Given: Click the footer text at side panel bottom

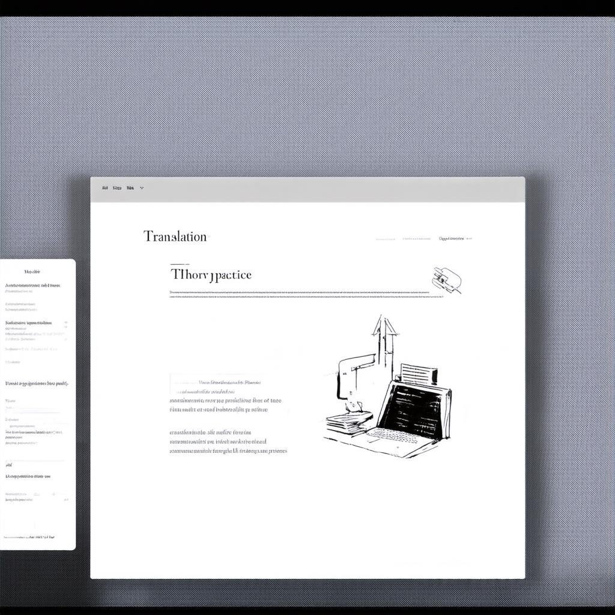Looking at the screenshot, I should 30,536.
